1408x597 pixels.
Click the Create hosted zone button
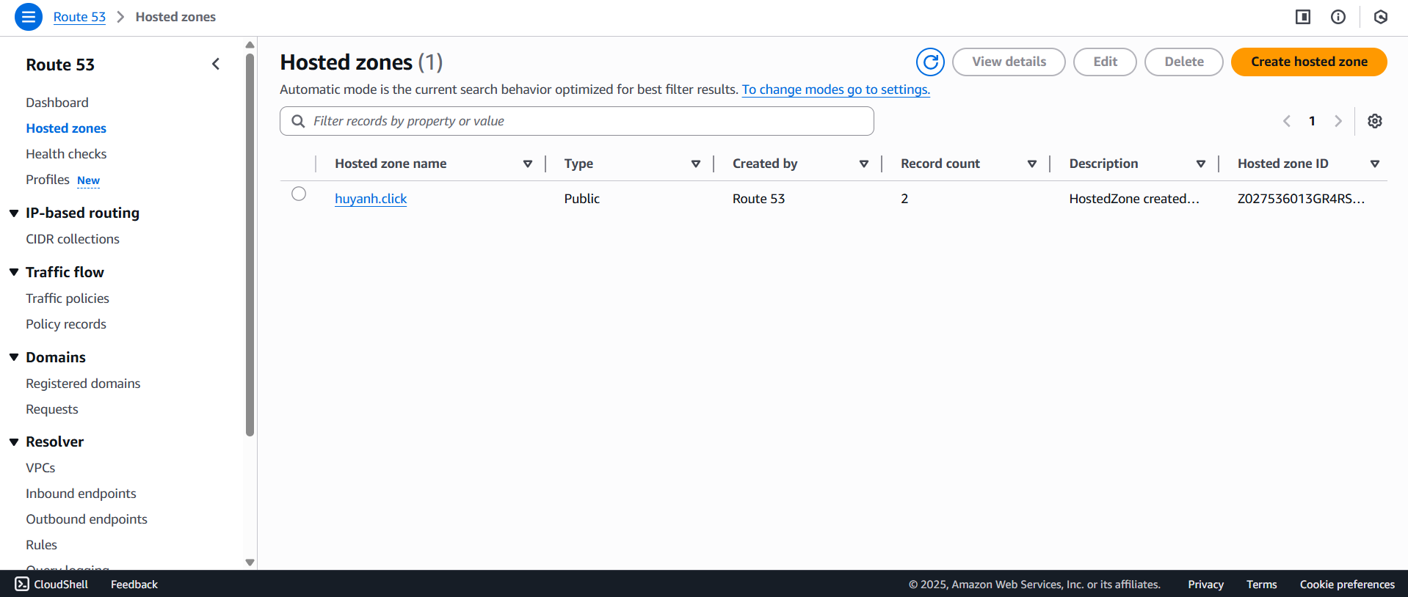(1309, 62)
